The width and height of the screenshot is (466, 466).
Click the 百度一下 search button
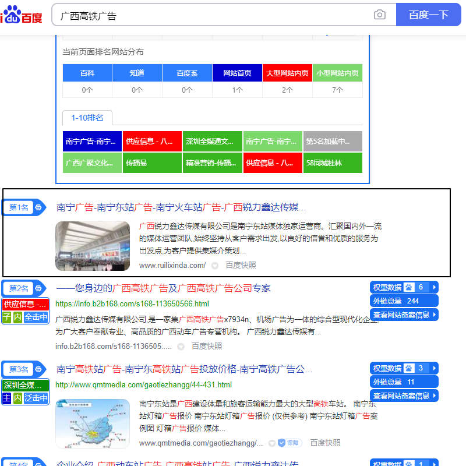[429, 15]
